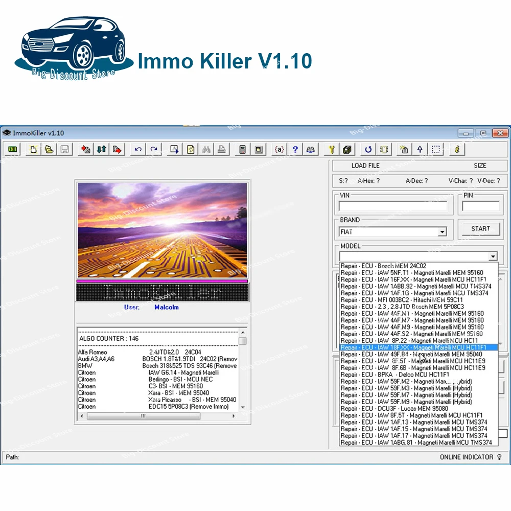
Task: Click the LOAD FILE button
Action: pyautogui.click(x=365, y=166)
